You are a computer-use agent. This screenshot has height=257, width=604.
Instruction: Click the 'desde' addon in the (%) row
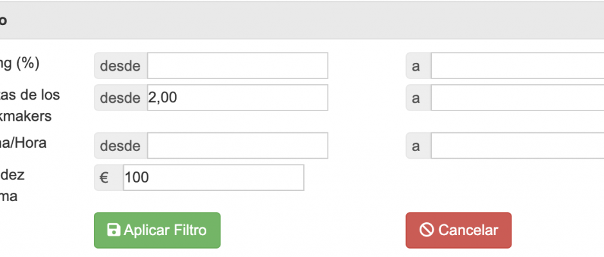click(121, 66)
